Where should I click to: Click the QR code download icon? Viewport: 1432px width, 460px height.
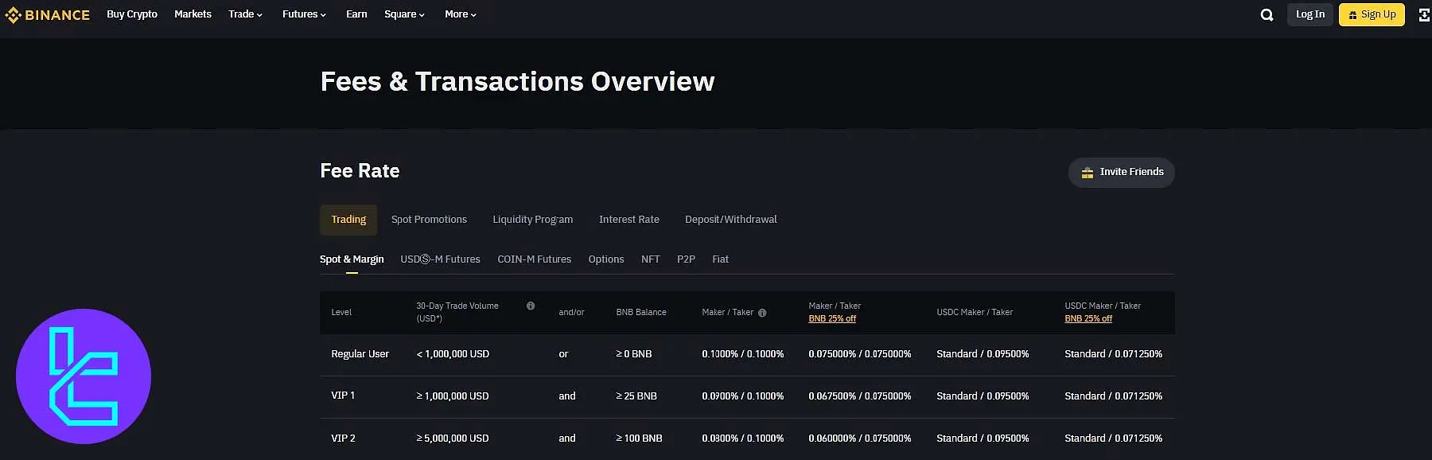point(1423,15)
